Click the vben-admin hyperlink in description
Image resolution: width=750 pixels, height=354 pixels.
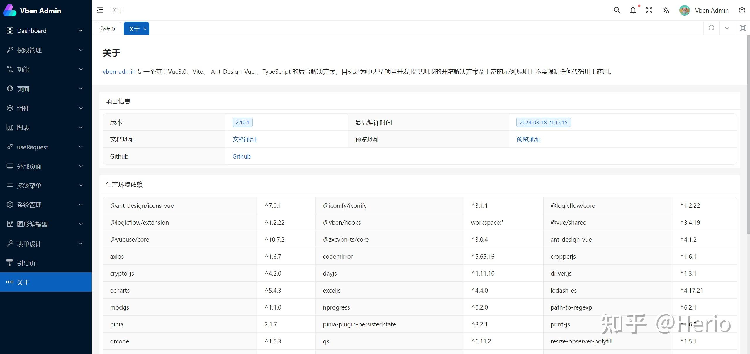[x=118, y=71]
